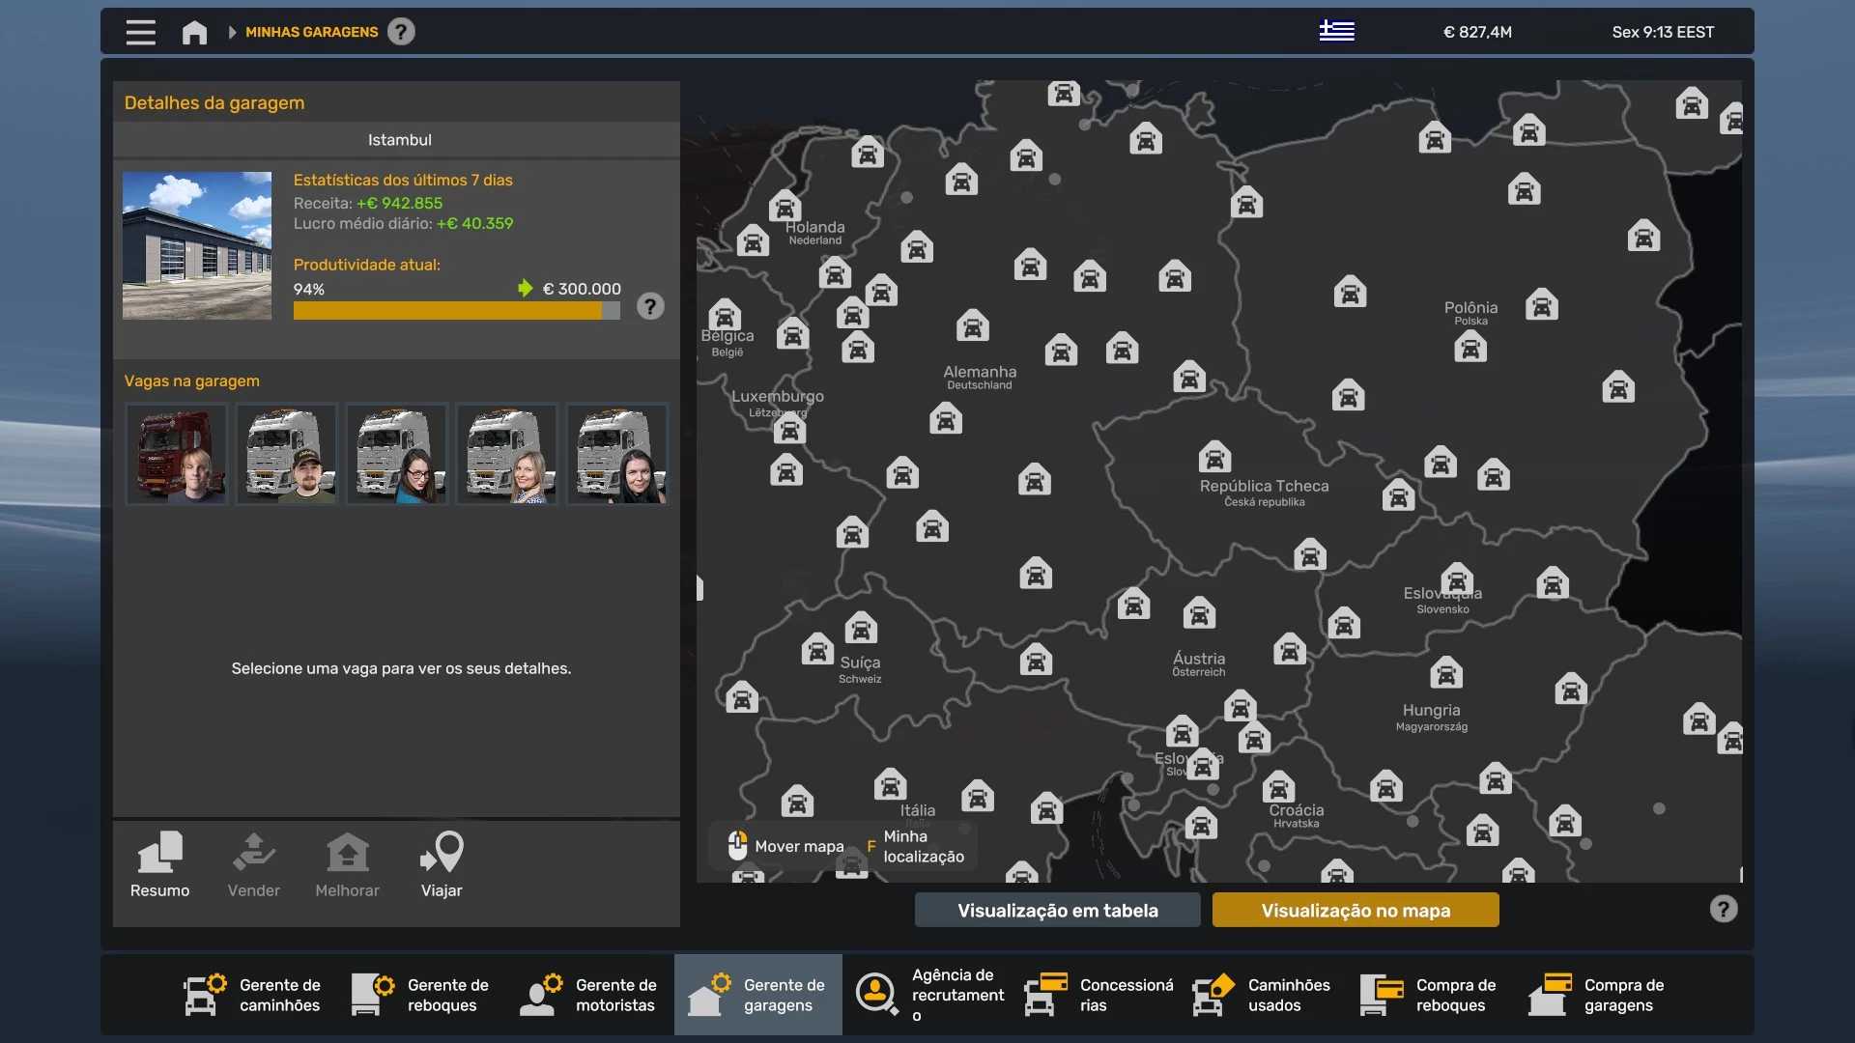Click garage marker near Polônia label

pyautogui.click(x=1470, y=347)
